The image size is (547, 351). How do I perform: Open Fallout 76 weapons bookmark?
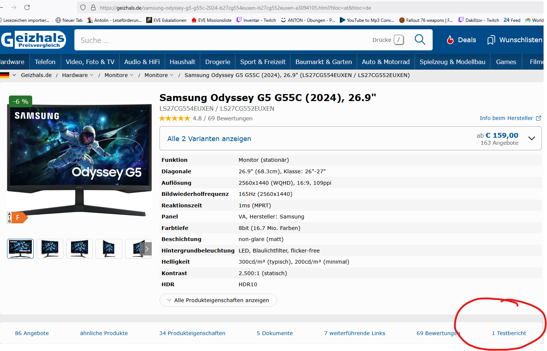[x=426, y=20]
